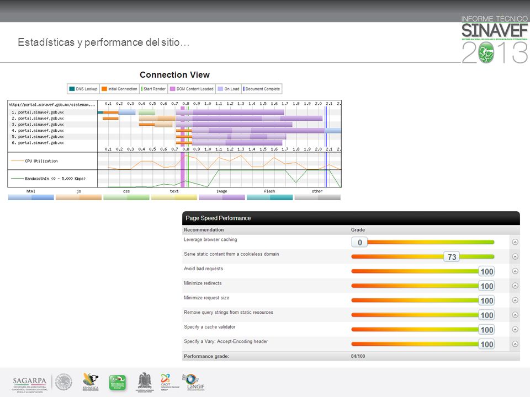The image size is (530, 397).
Task: Expand the Specify a cache validator row
Action: point(515,329)
